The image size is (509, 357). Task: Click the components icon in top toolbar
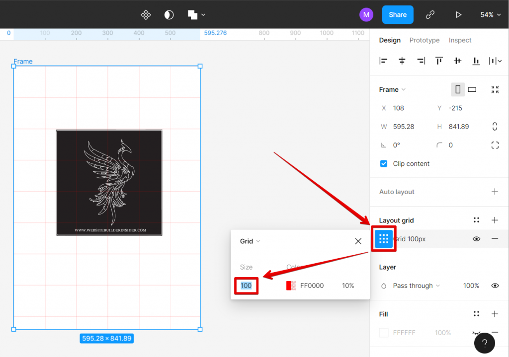[x=146, y=15]
